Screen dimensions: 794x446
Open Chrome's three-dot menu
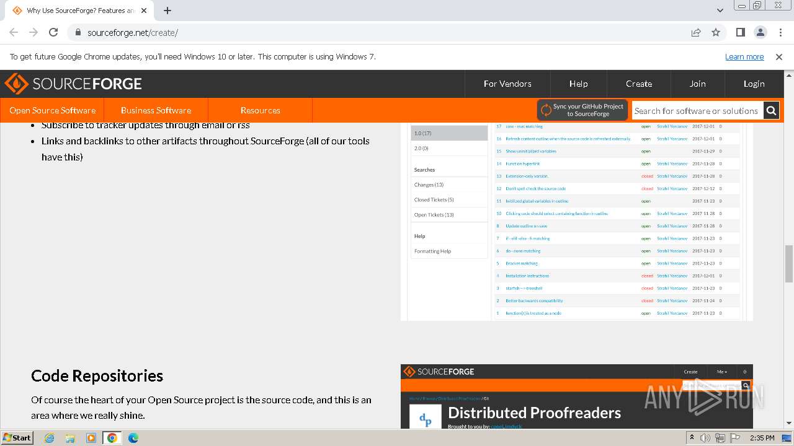tap(780, 33)
